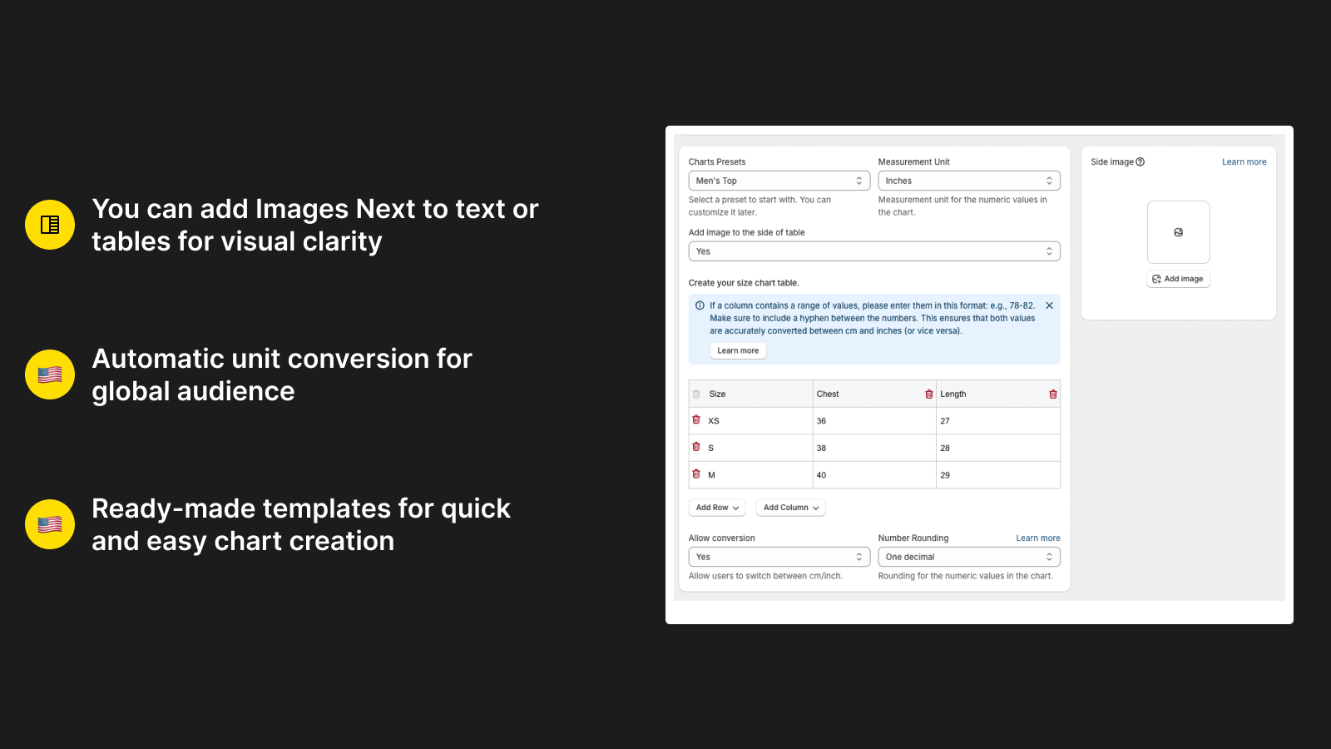Open the Measurement Unit dropdown
This screenshot has width=1331, height=749.
968,181
